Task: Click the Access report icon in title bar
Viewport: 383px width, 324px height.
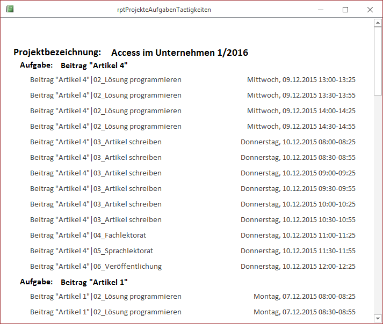Action: (x=10, y=9)
